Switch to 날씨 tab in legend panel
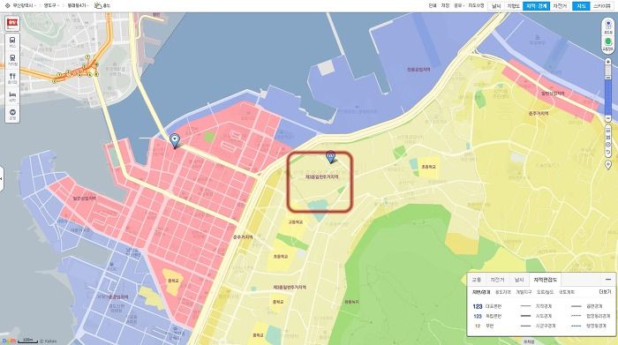This screenshot has height=345, width=618. 519,280
